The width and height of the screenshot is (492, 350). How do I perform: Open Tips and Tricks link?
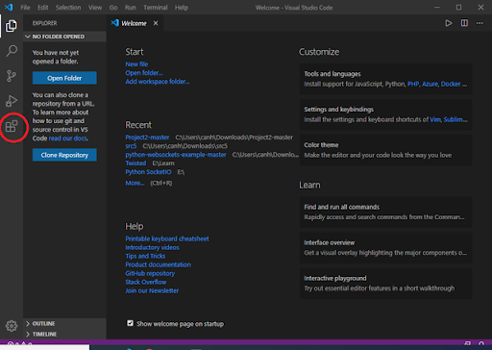click(145, 256)
